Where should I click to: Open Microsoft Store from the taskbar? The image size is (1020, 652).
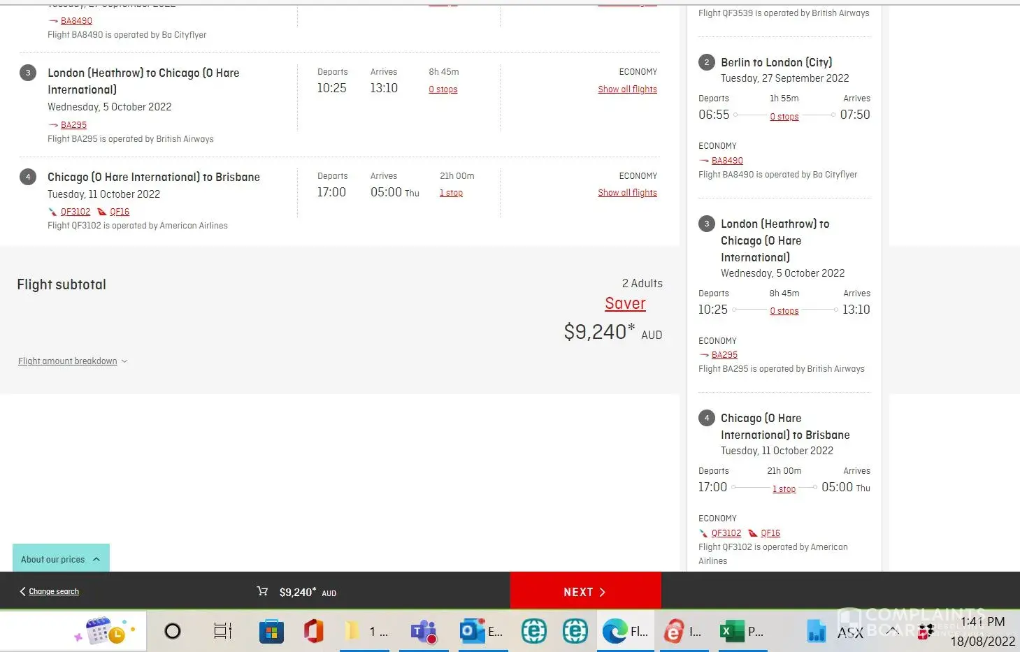[271, 632]
